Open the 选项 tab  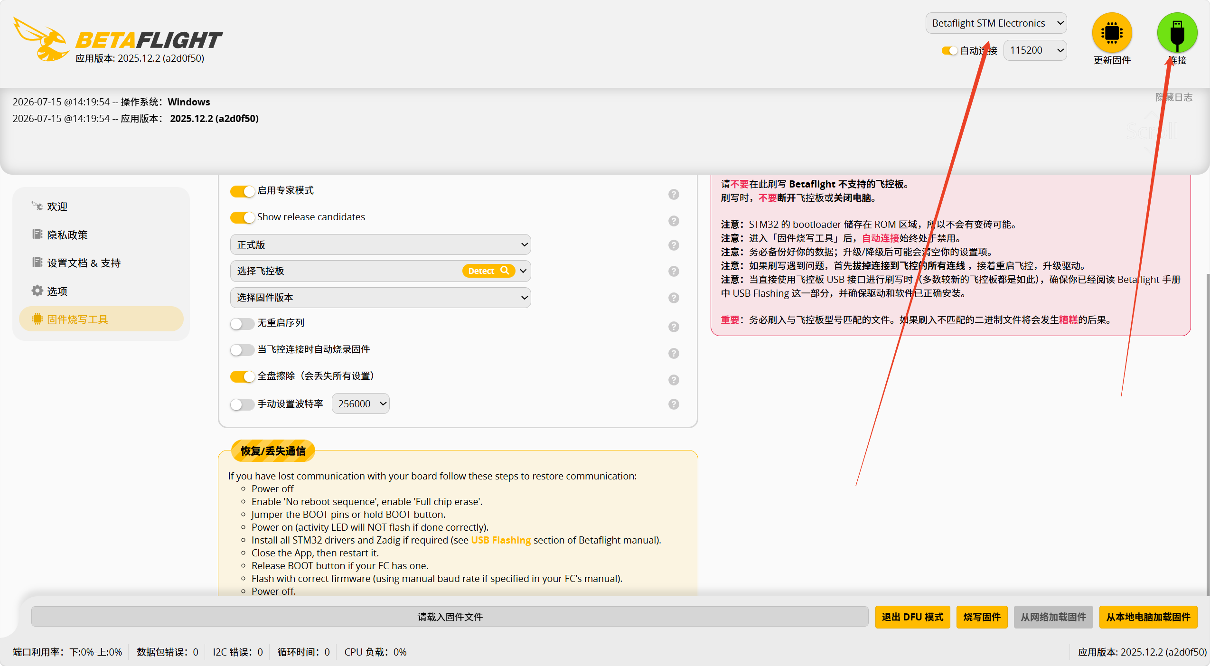click(101, 291)
